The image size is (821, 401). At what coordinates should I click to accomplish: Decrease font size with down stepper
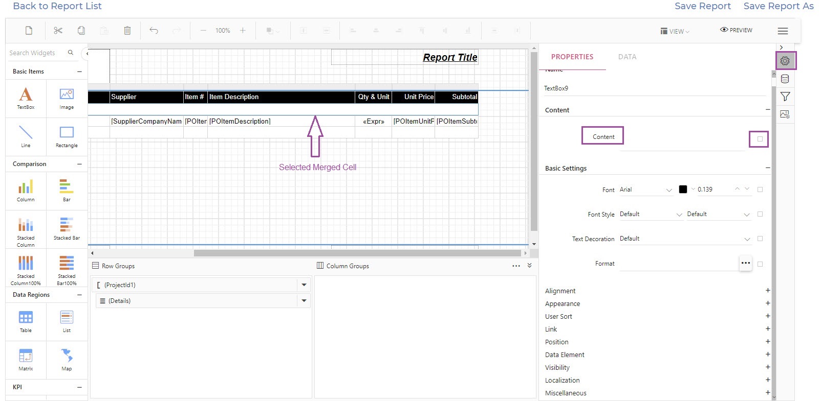point(747,189)
